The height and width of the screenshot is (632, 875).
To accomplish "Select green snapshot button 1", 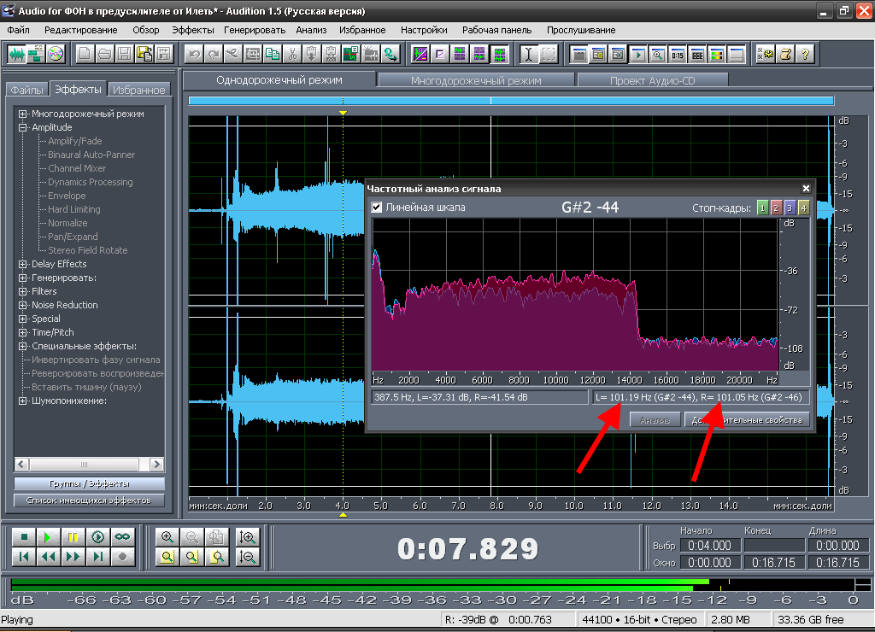I will point(762,208).
